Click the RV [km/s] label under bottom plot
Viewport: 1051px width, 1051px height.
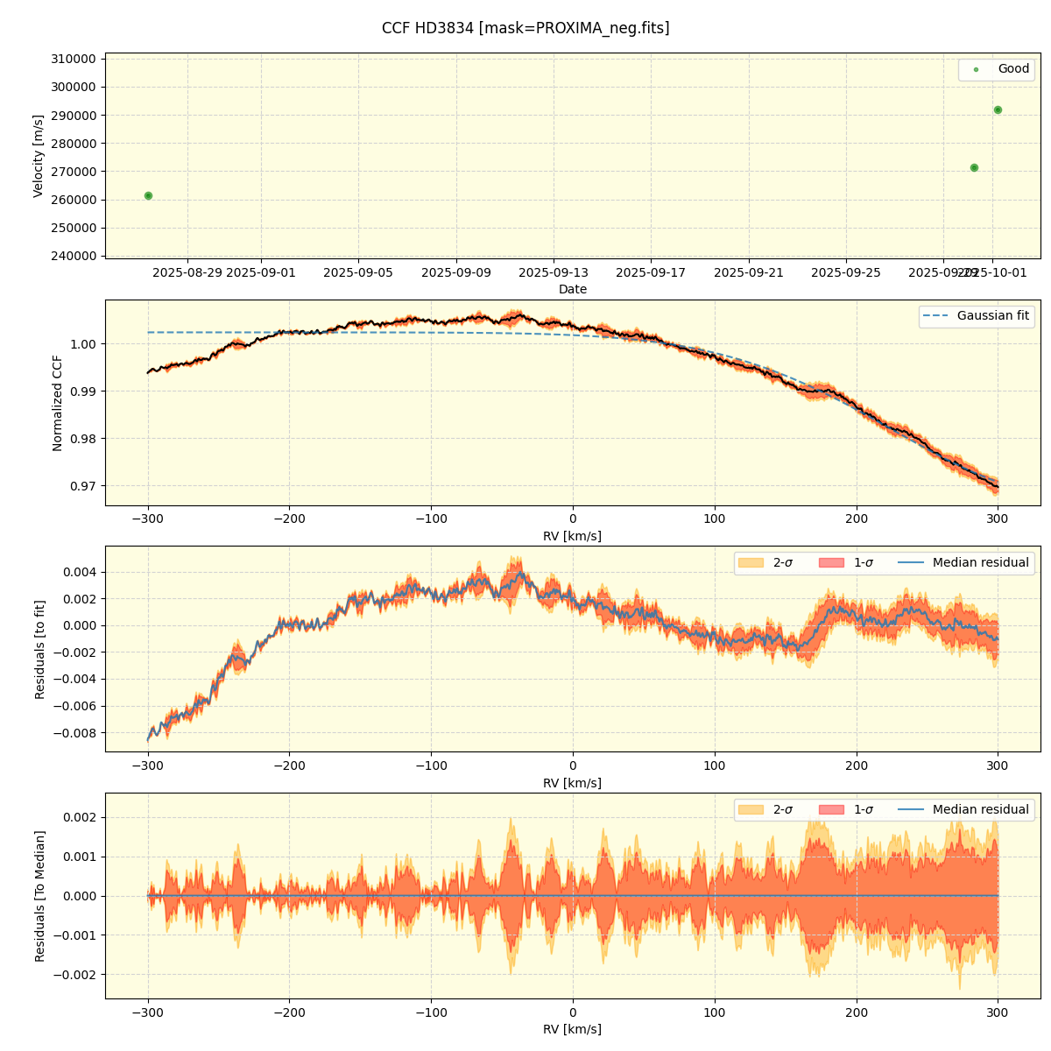point(573,1030)
